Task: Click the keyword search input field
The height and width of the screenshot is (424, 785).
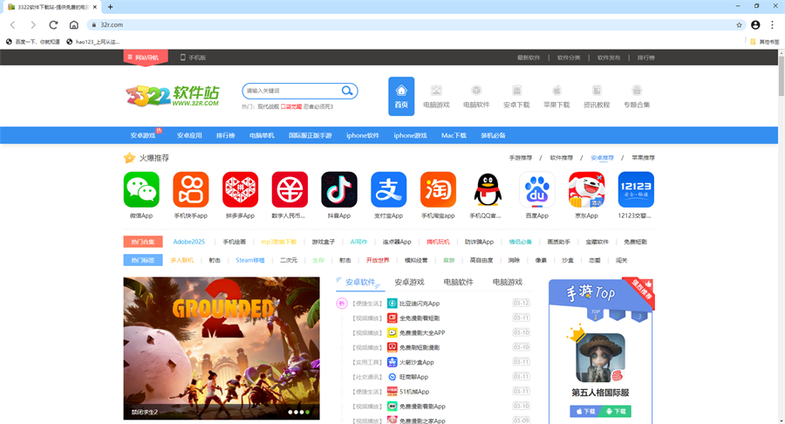Action: pyautogui.click(x=291, y=91)
